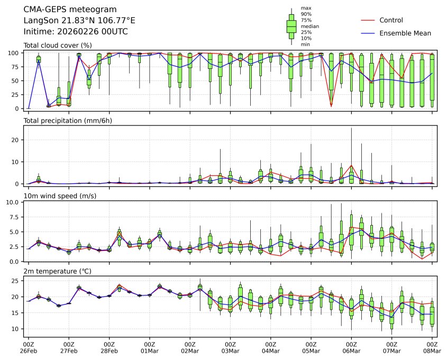Click the 00Z 08Mar time axis label
The width and height of the screenshot is (447, 360).
(432, 347)
